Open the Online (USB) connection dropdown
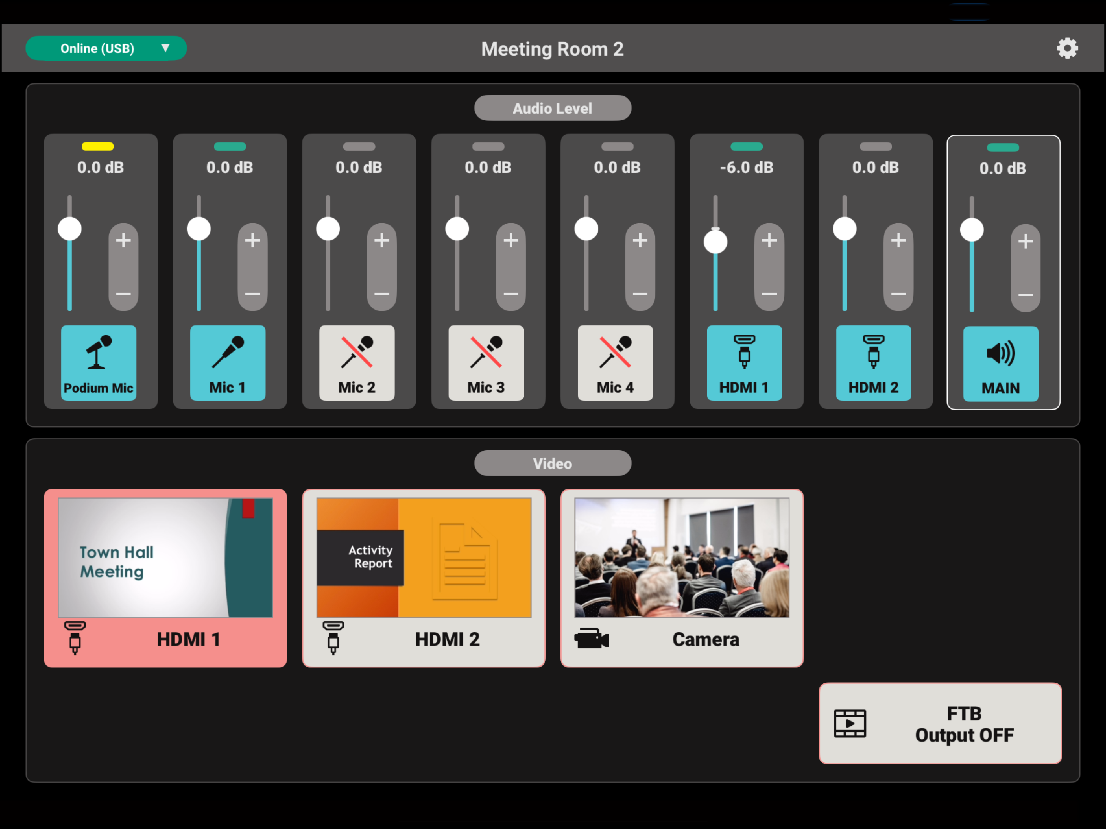The width and height of the screenshot is (1106, 829). coord(106,49)
